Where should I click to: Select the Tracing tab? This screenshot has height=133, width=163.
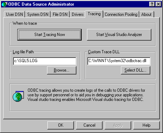pos(94,14)
